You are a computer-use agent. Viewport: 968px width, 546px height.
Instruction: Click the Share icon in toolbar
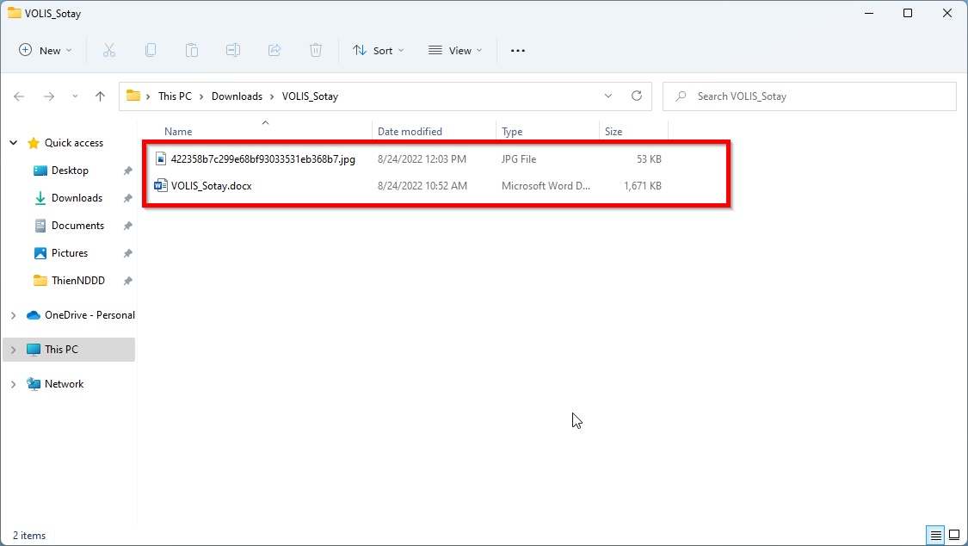coord(274,51)
